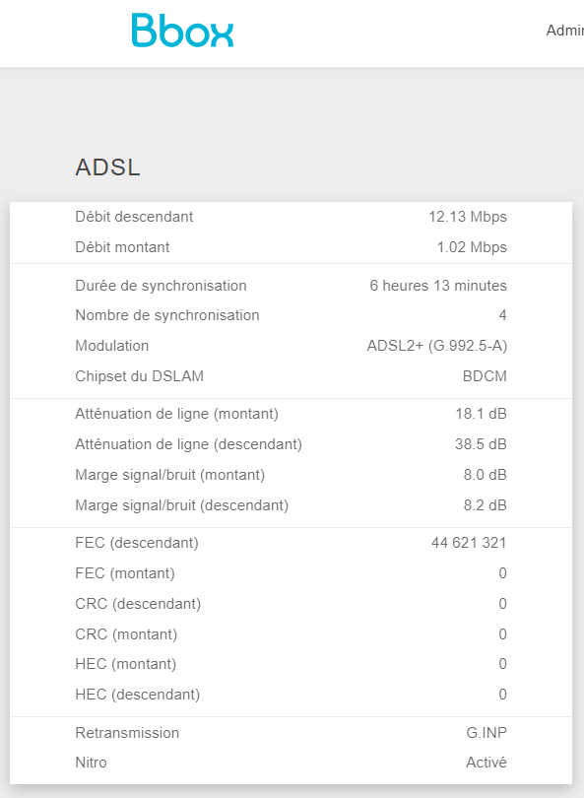
Task: Select the Chipset du DSLAM label
Action: coord(140,376)
